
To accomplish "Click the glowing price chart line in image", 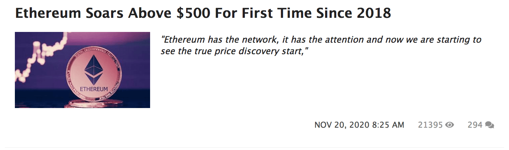I will point(37,56).
